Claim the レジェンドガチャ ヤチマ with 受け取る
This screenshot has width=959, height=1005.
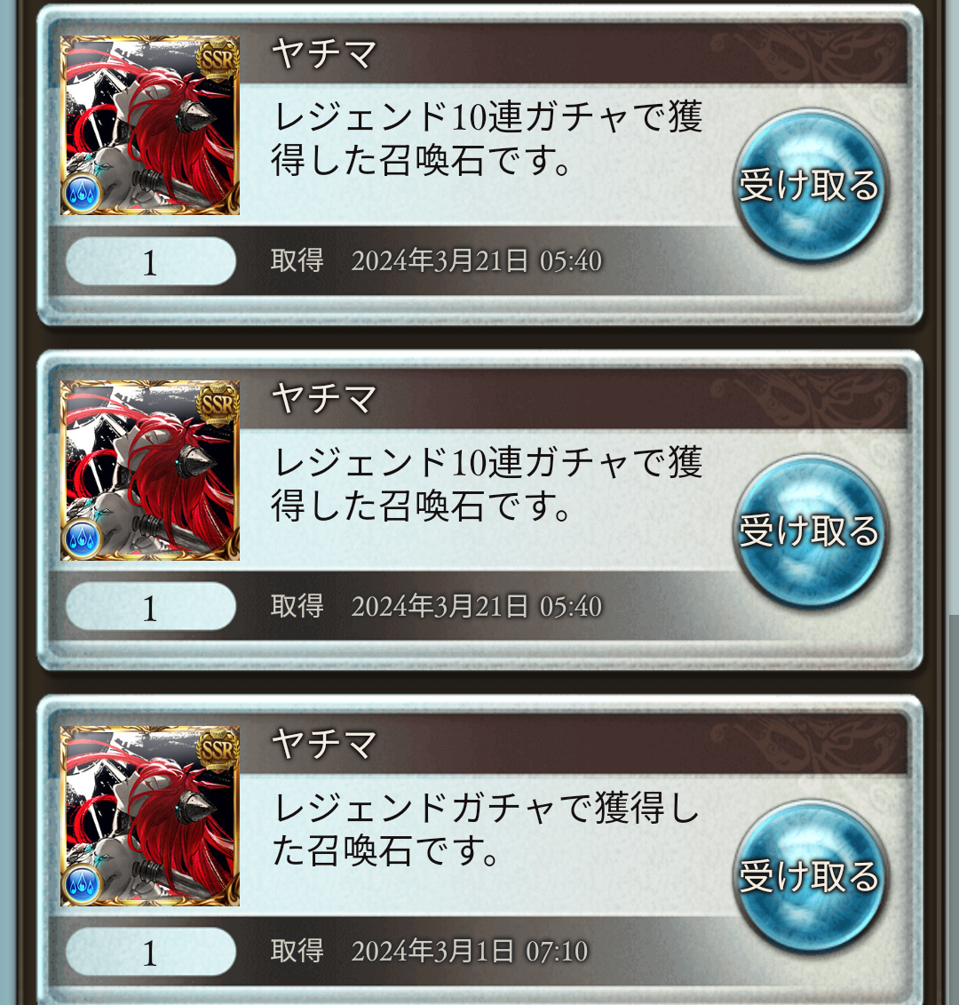click(810, 876)
